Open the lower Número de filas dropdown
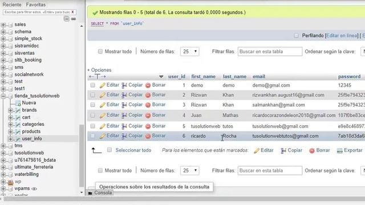The image size is (365, 205). tap(190, 171)
